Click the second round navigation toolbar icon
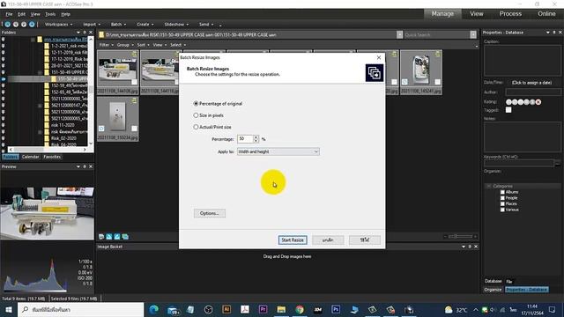The height and width of the screenshot is (317, 564). tap(16, 24)
